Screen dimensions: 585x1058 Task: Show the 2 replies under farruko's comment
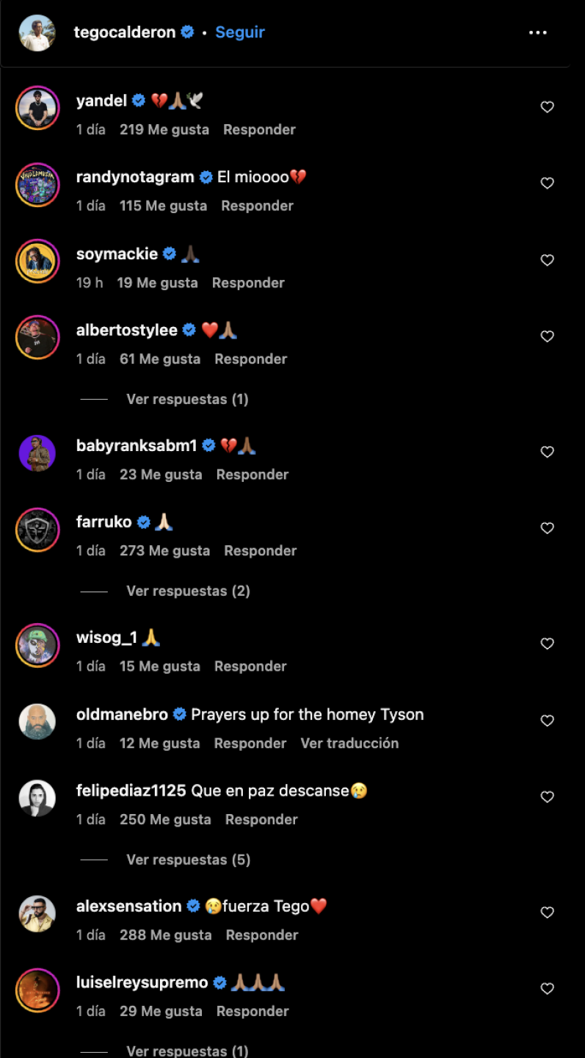coord(188,591)
